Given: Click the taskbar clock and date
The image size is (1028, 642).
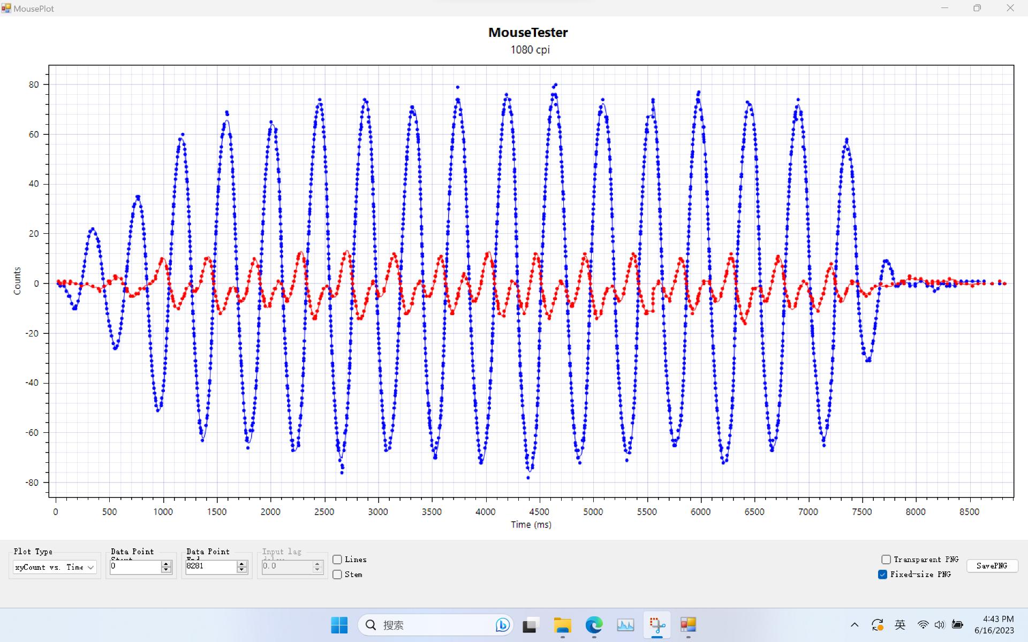Looking at the screenshot, I should (994, 625).
